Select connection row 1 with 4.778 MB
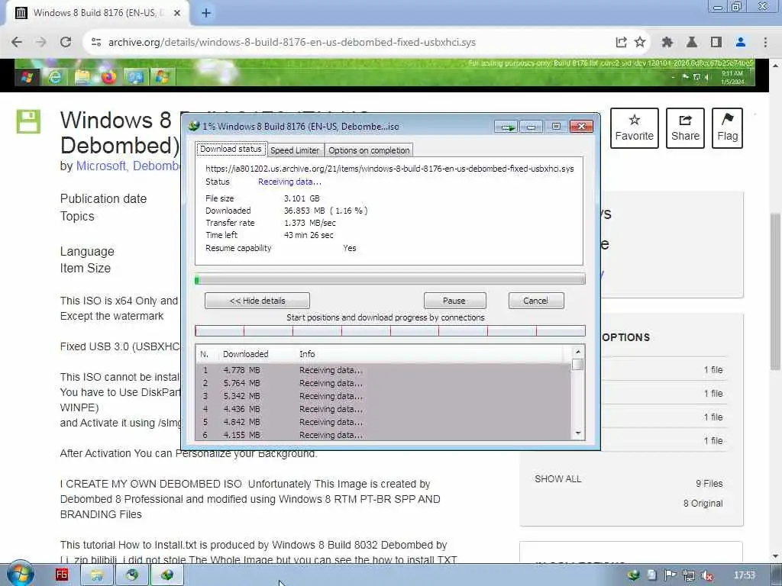Screen dimensions: 782x586 coord(383,370)
